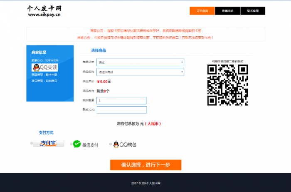291x192 pixels.
Task: Click the 个人发卡网 site logo
Action: 44,8
